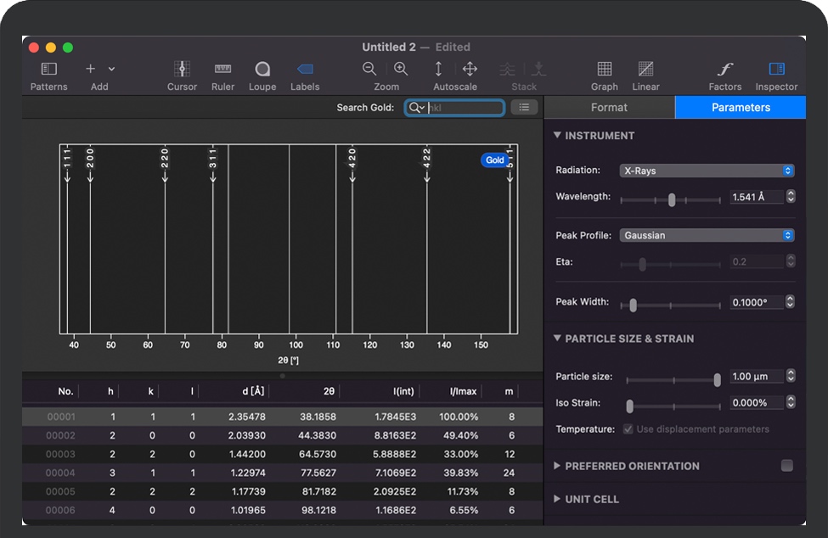828x538 pixels.
Task: Enable the Preferred Orientation checkbox
Action: point(787,466)
